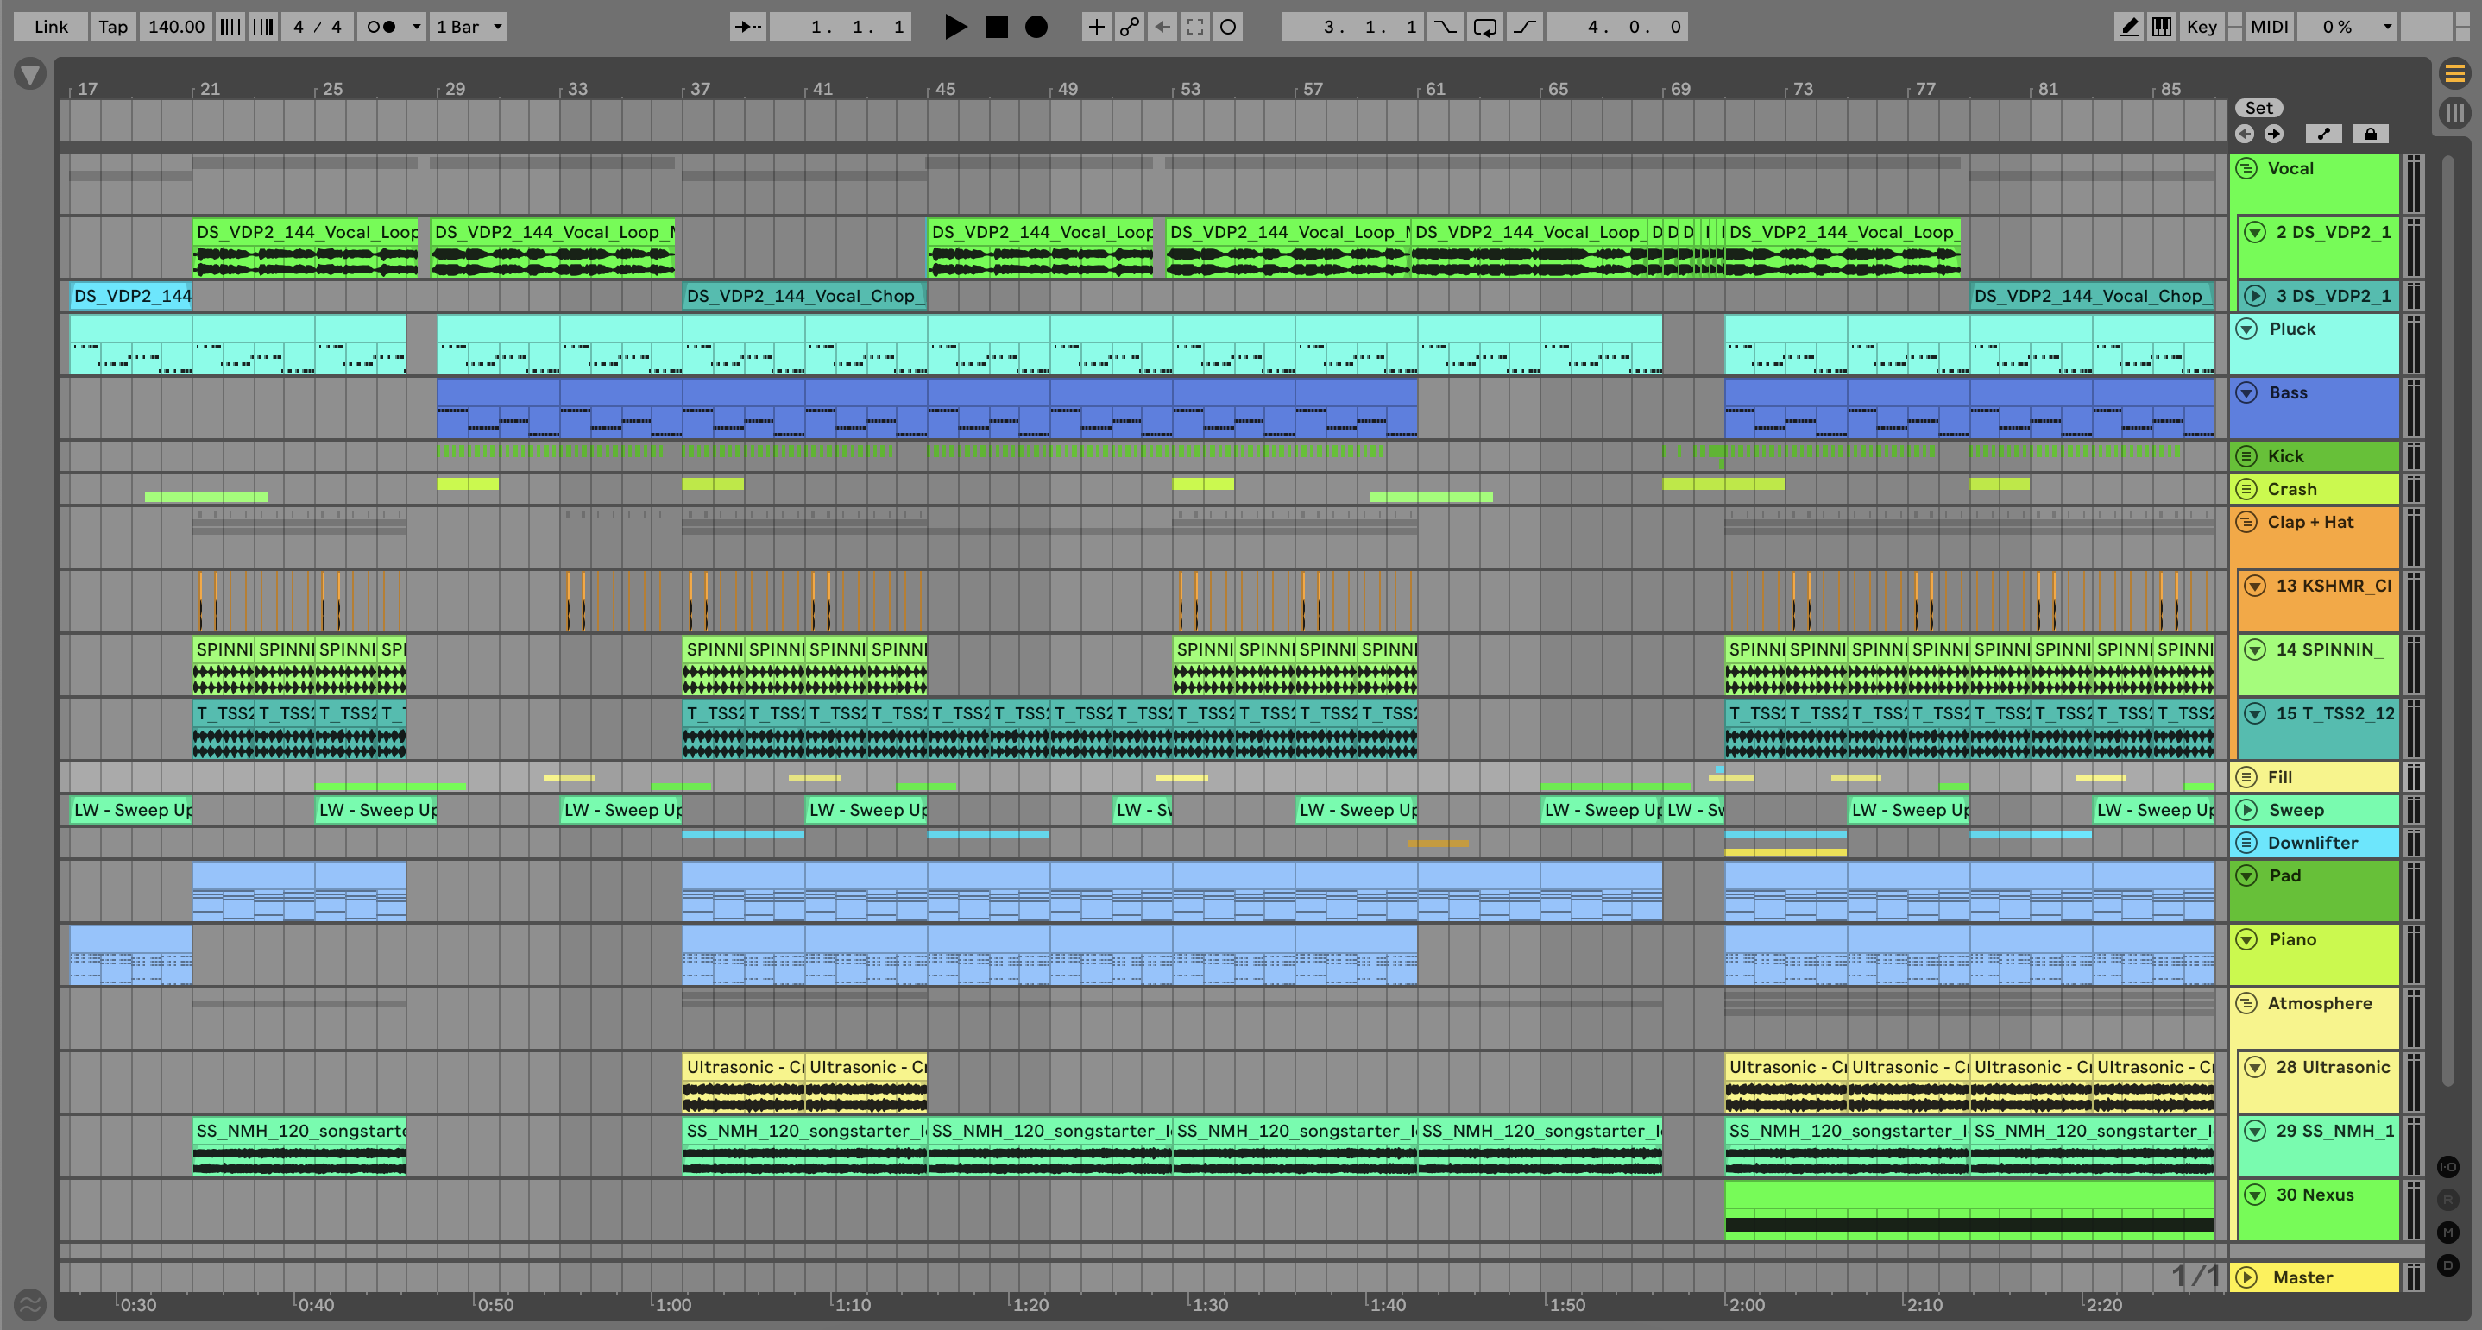Open MIDI mapping mode
Image resolution: width=2482 pixels, height=1330 pixels.
click(x=2269, y=27)
